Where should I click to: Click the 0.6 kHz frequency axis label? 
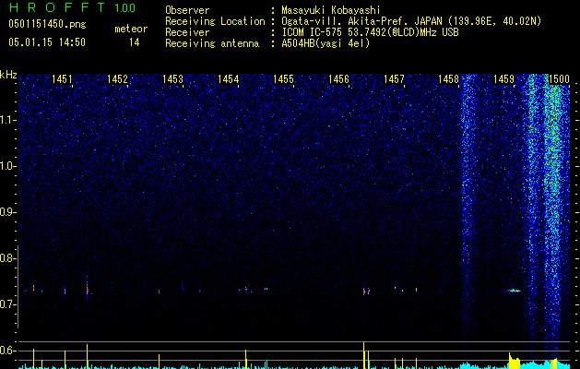(8, 351)
